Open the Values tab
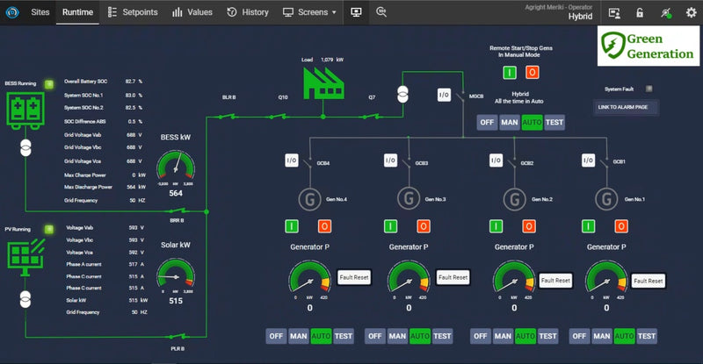This screenshot has width=703, height=364. click(x=192, y=12)
